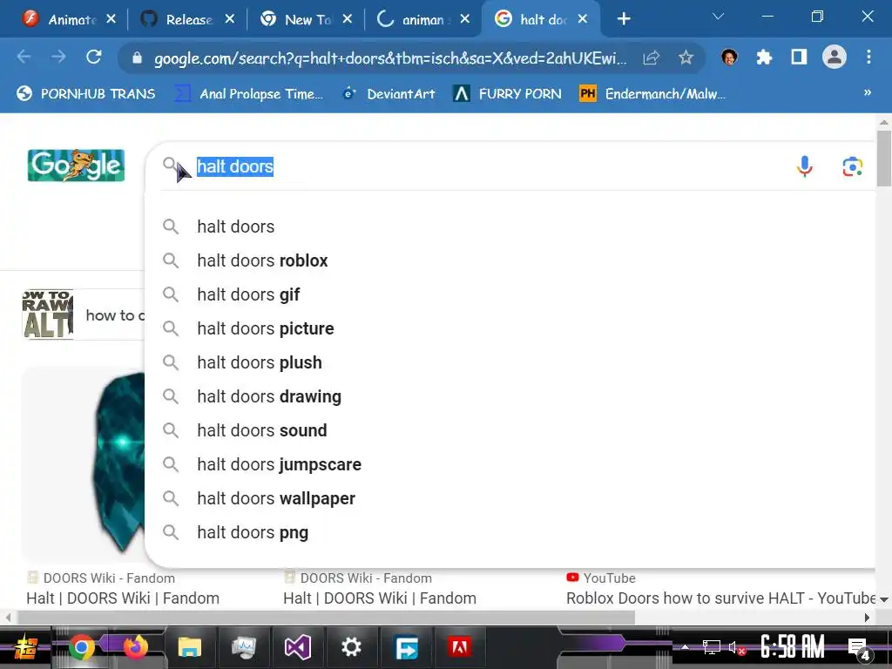Launch Firefox from taskbar

click(x=135, y=647)
